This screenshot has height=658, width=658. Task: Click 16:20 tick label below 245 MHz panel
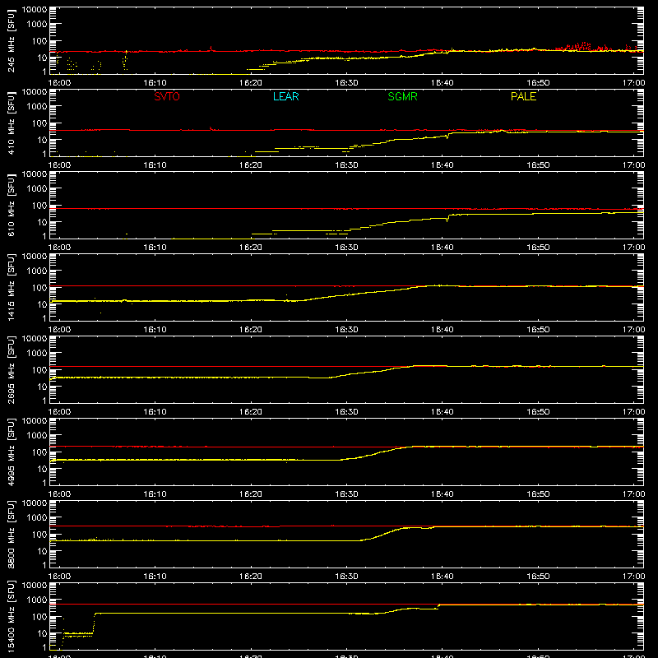click(x=251, y=83)
